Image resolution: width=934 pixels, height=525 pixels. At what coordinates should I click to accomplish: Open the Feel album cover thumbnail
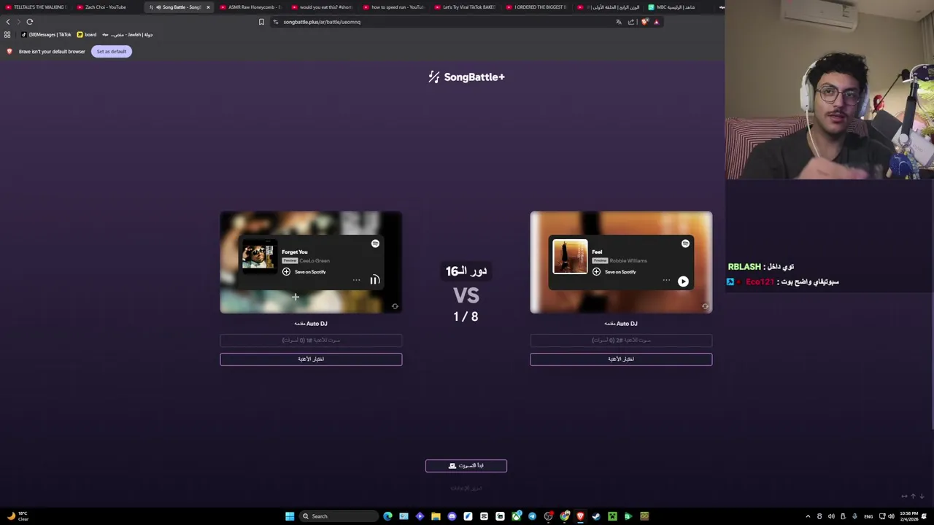[x=570, y=257]
